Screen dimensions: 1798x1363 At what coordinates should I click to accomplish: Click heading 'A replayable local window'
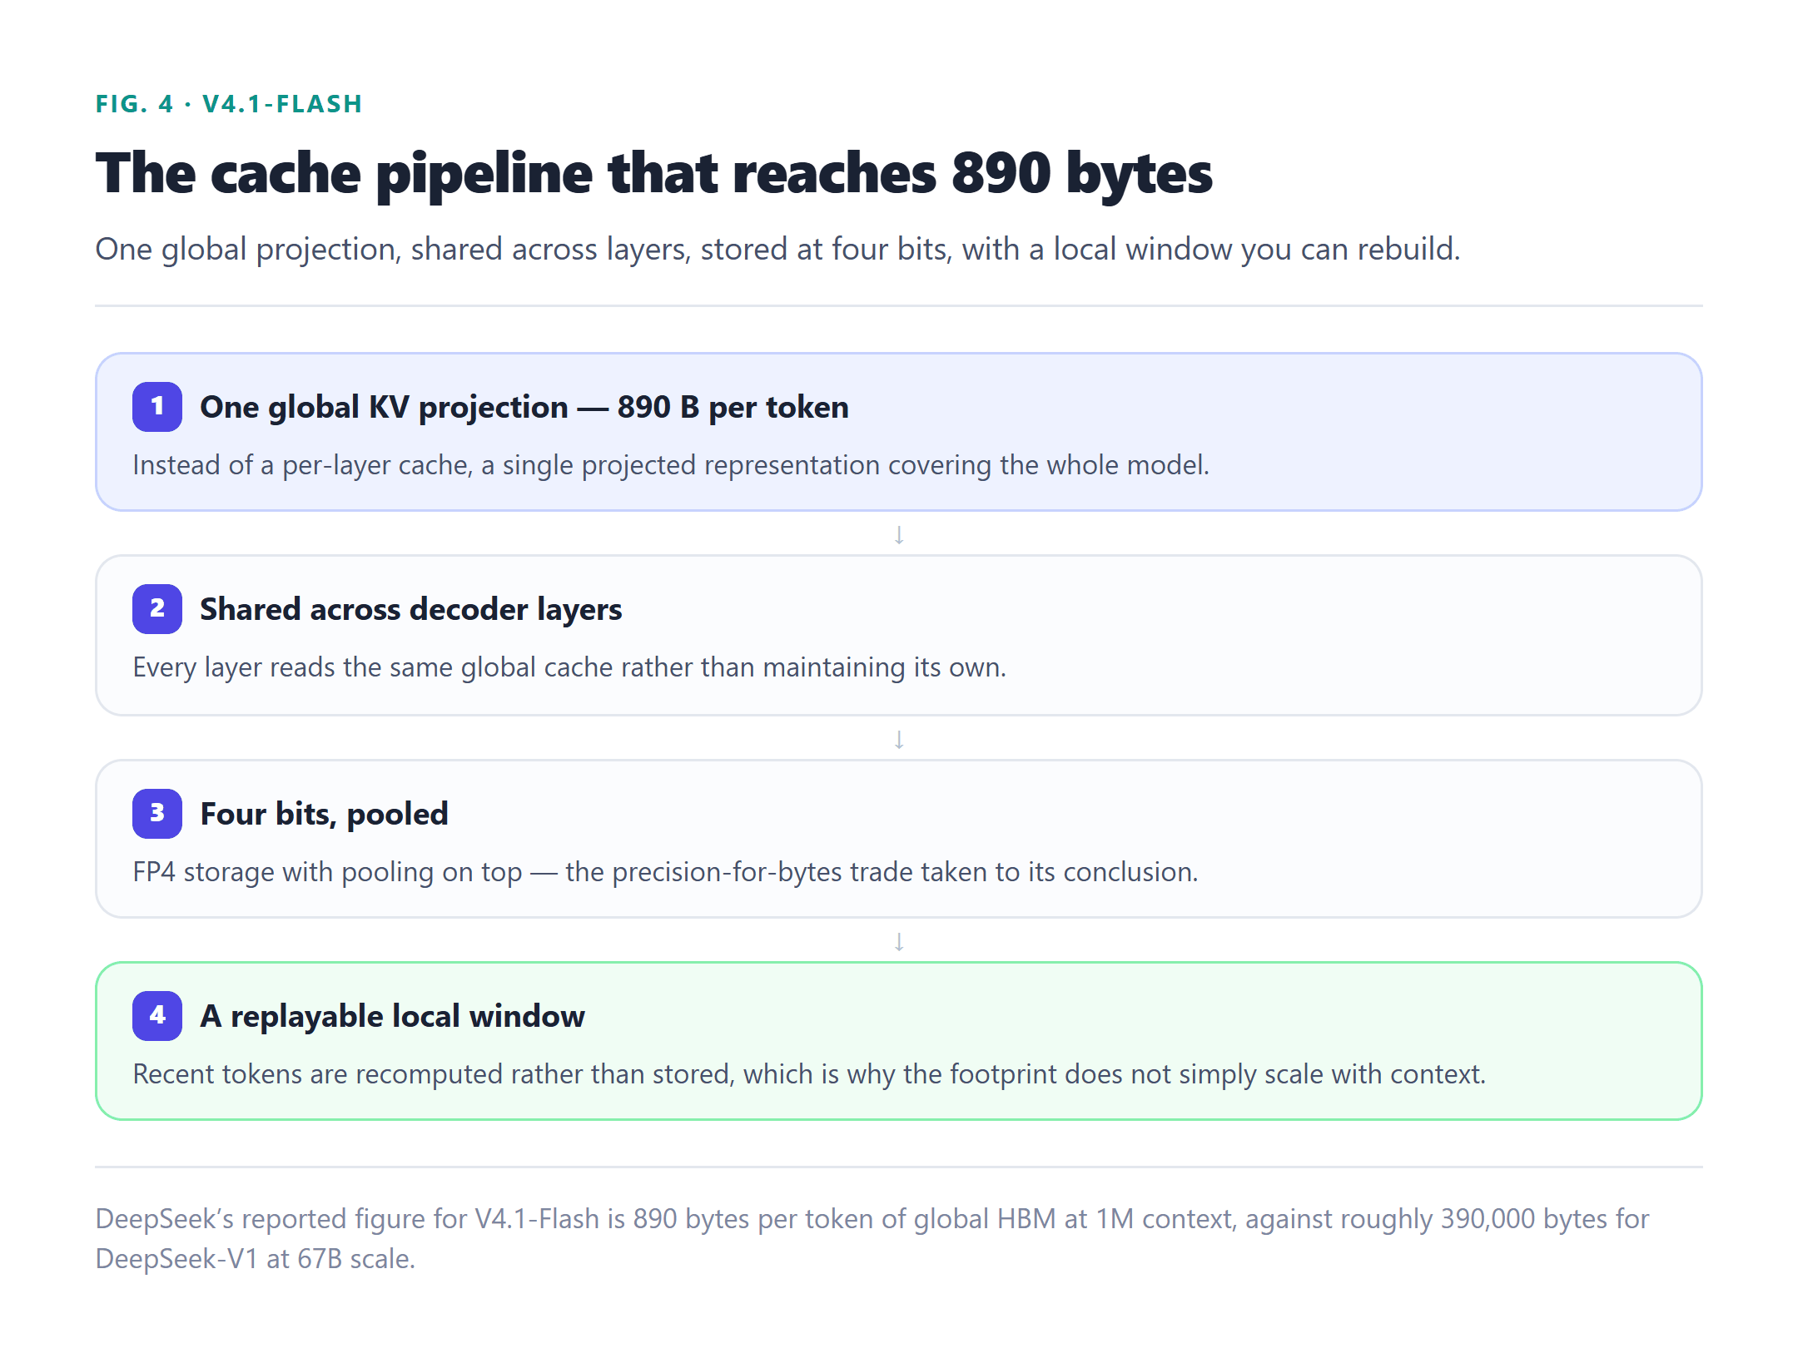[393, 1016]
